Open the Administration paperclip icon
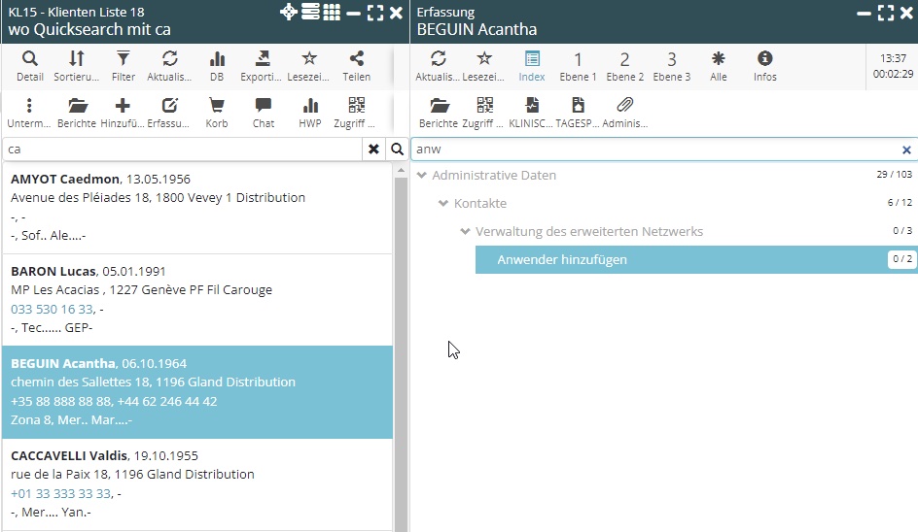This screenshot has height=532, width=918. coord(625,113)
